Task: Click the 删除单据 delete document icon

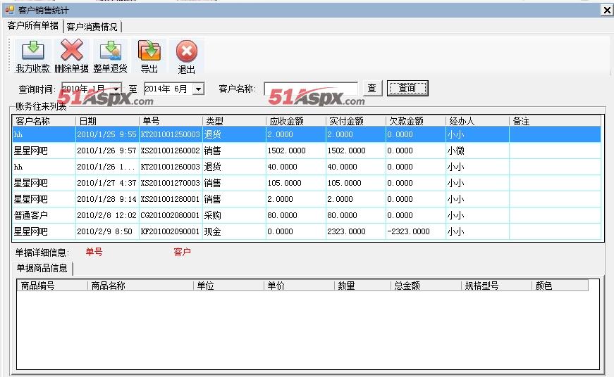Action: pos(71,51)
